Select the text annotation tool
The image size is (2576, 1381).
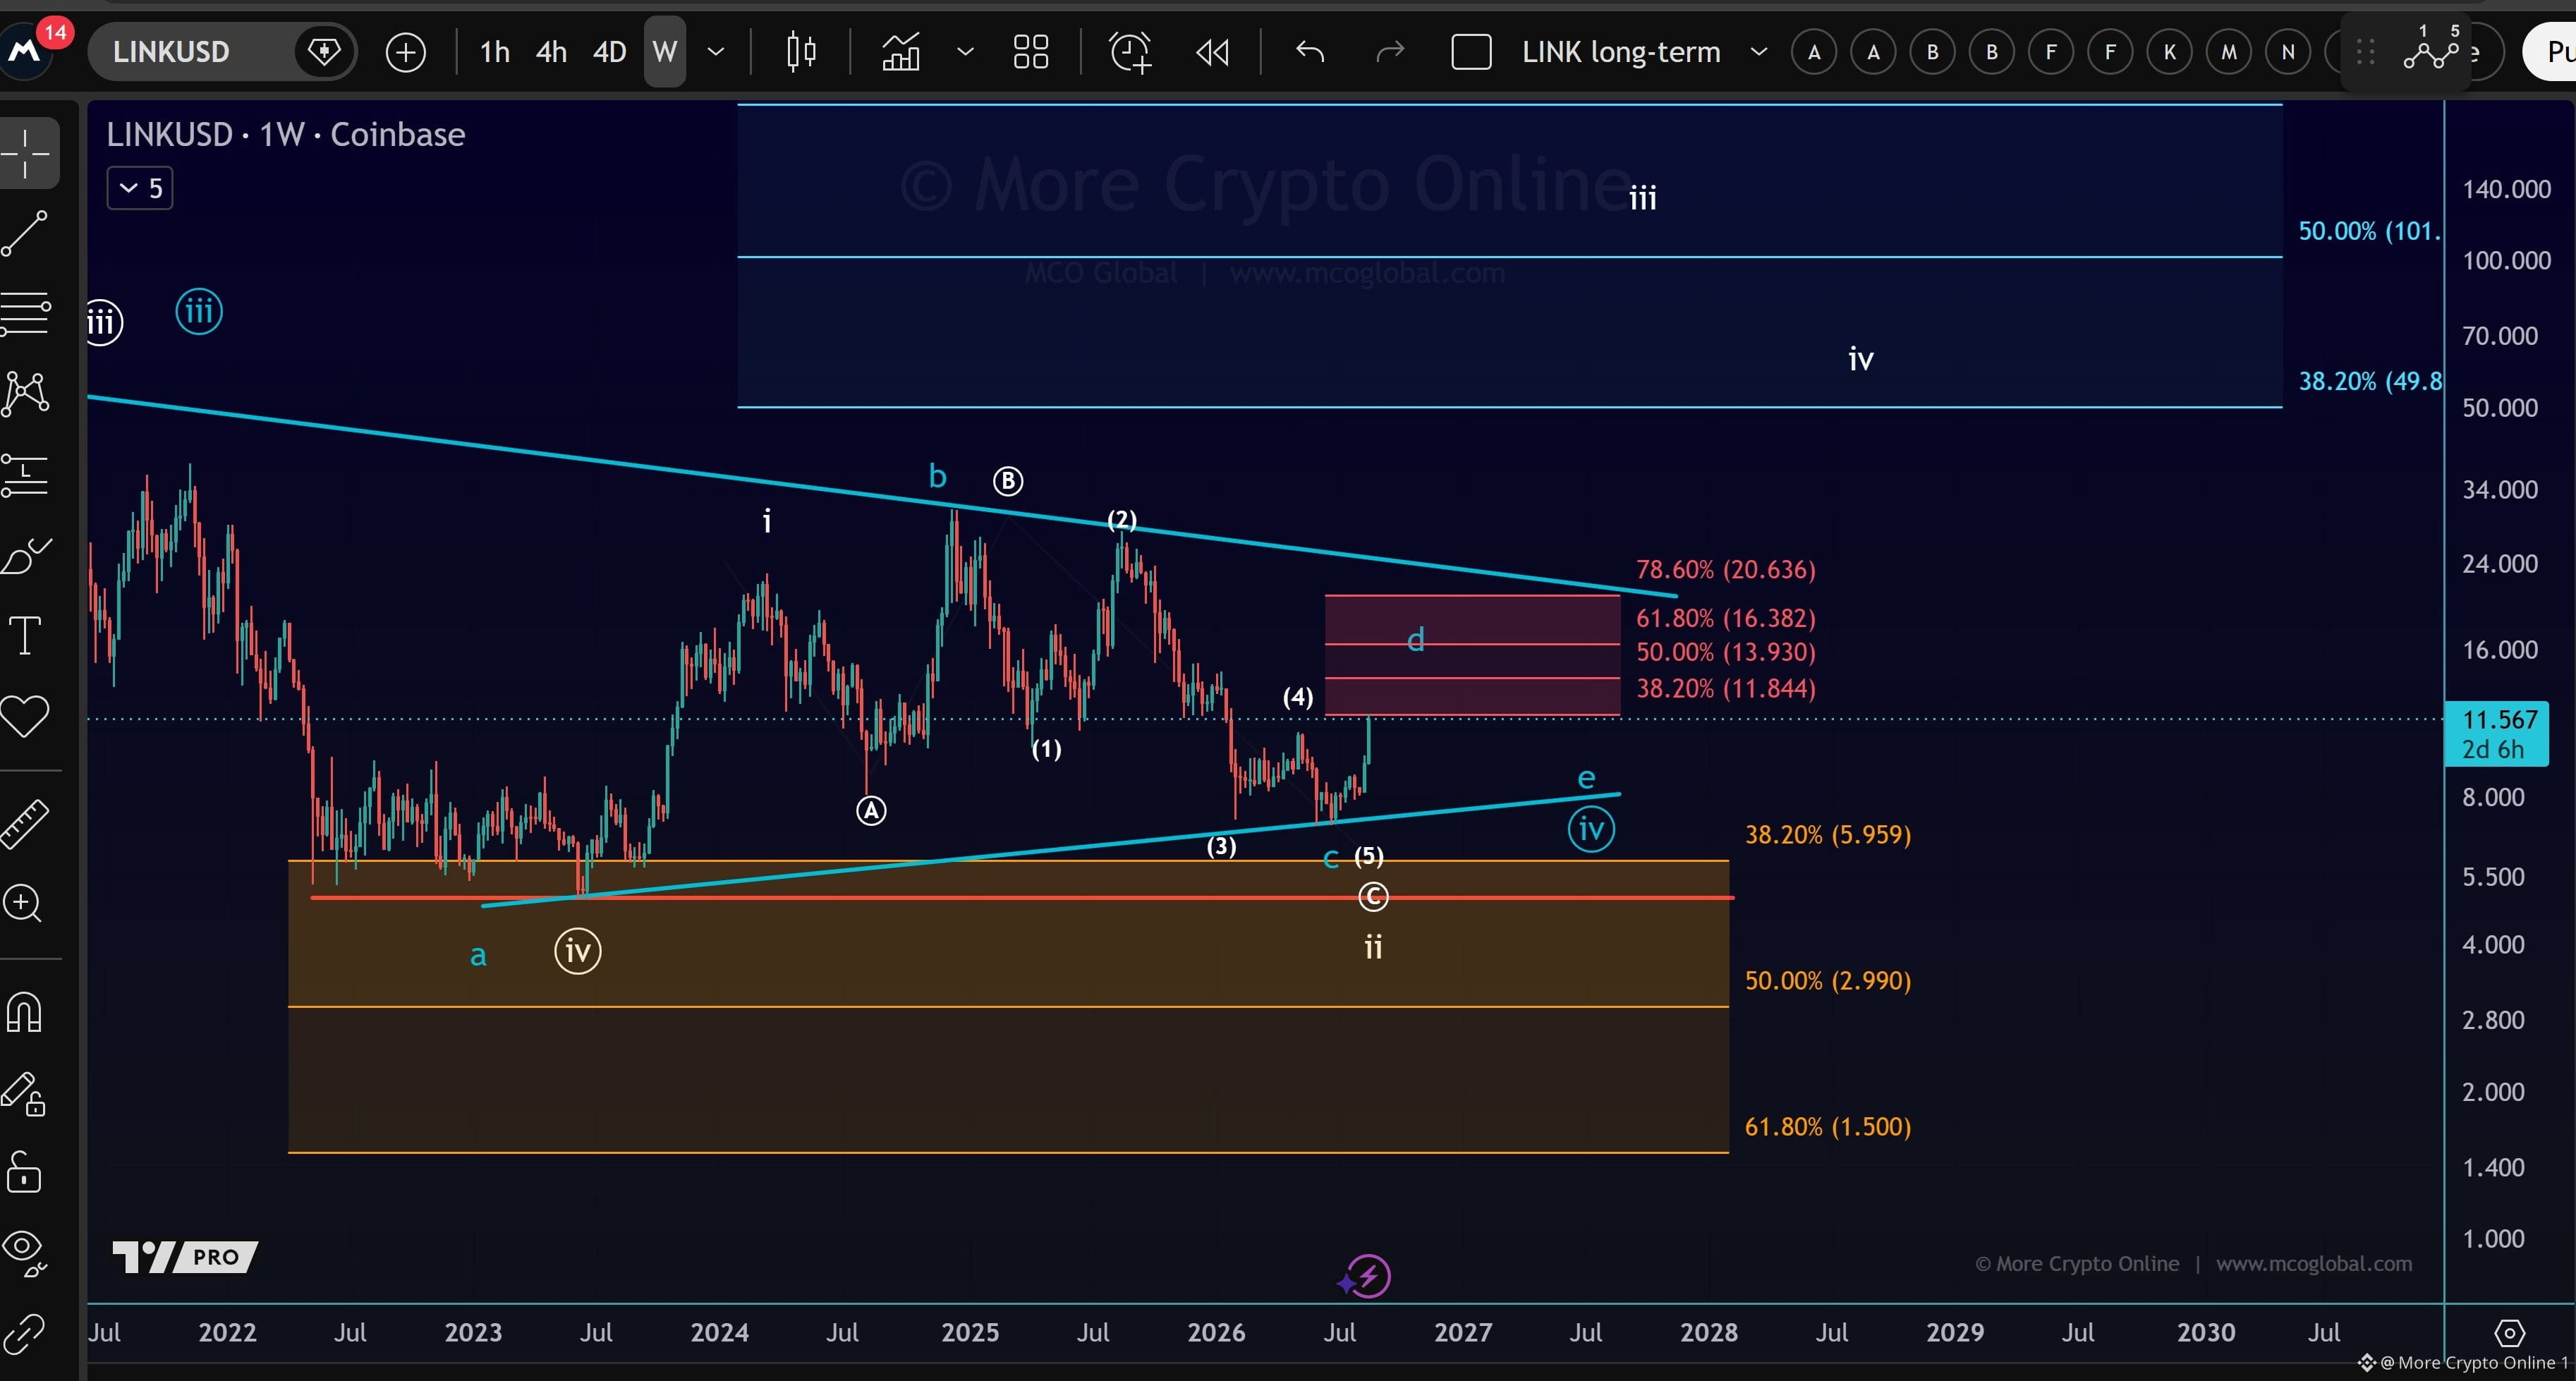[26, 636]
